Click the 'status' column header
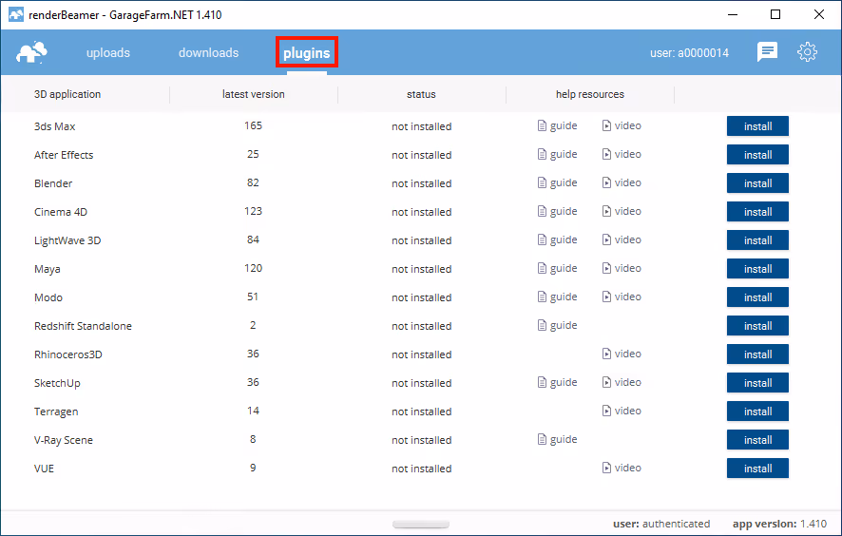The height and width of the screenshot is (536, 842). (x=421, y=94)
